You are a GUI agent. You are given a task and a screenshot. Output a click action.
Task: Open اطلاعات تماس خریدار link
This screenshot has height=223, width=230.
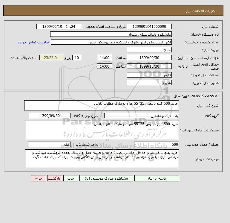pyautogui.click(x=33, y=42)
